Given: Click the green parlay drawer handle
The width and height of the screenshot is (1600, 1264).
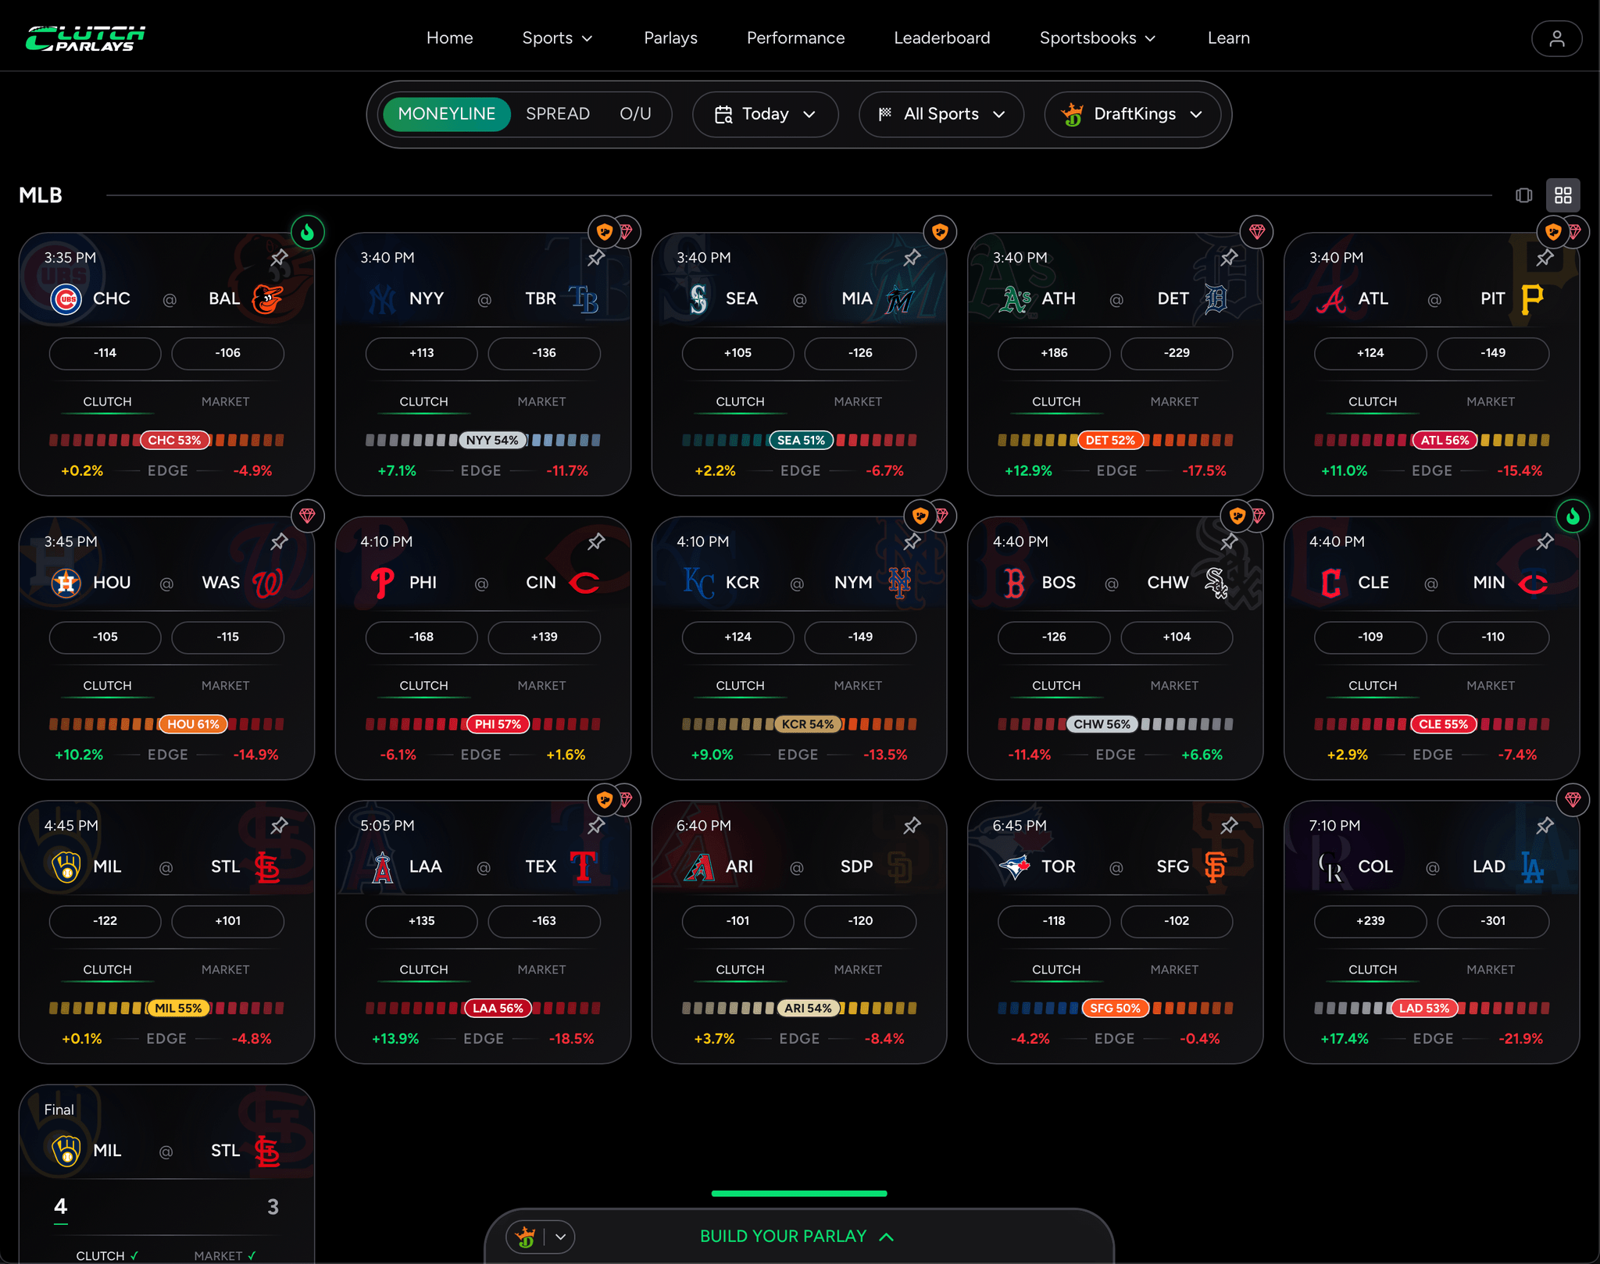Looking at the screenshot, I should (x=798, y=1193).
